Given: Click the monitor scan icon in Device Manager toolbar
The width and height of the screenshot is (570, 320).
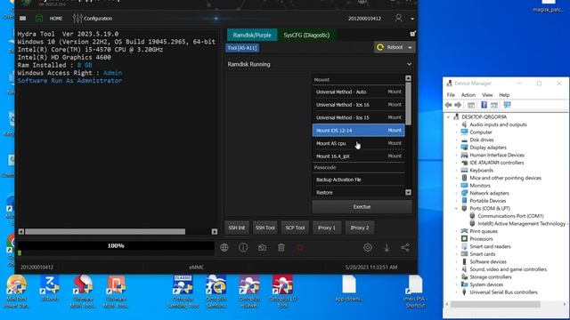Looking at the screenshot, I should (x=507, y=105).
